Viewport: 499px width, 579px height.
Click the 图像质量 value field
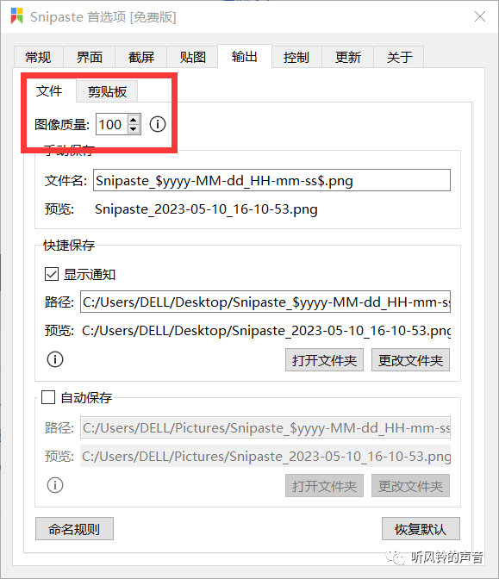pos(111,124)
